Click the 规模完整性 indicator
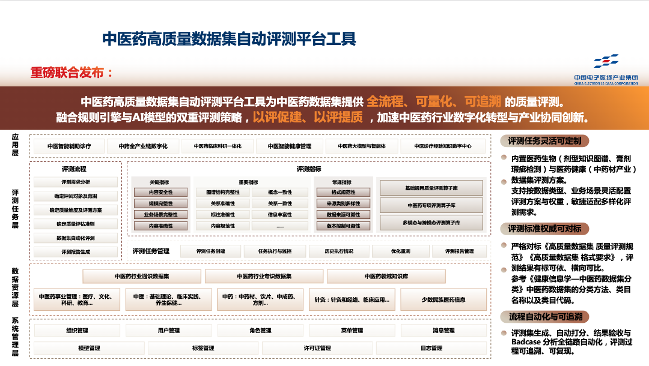The width and height of the screenshot is (649, 366). coord(160,203)
